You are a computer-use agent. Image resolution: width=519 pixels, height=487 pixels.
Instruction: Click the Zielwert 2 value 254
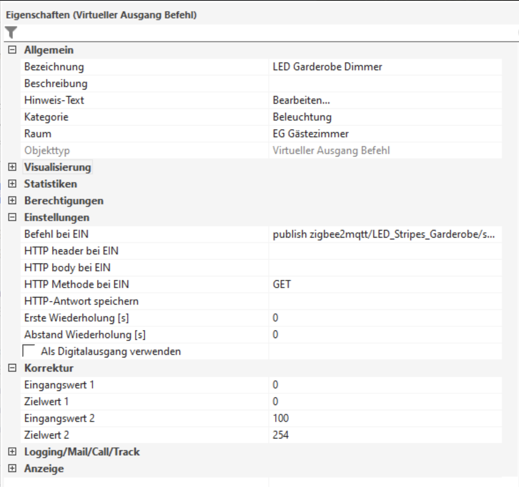(384, 435)
